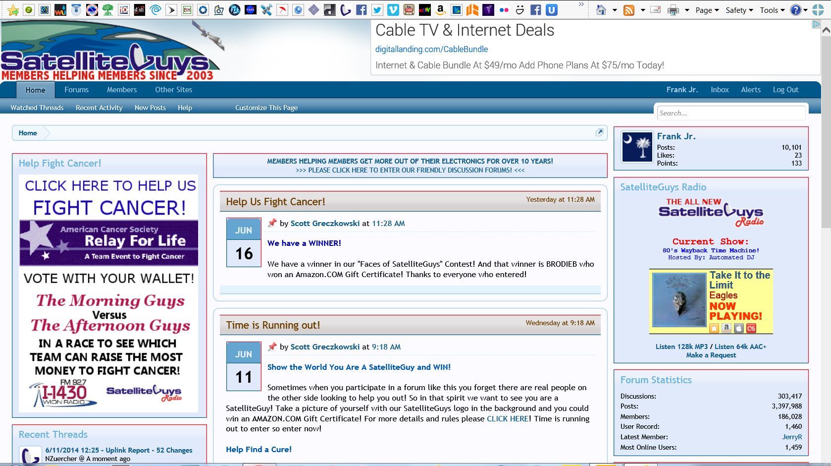The image size is (831, 466).
Task: Click Recent Activity sub-navigation link
Action: coord(99,108)
